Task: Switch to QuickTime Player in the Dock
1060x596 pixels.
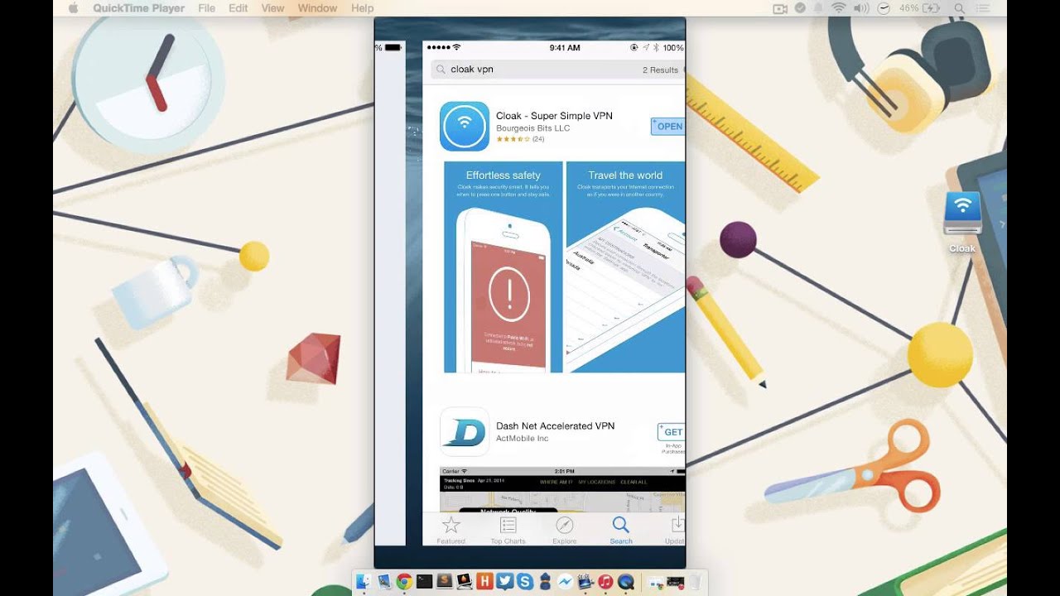Action: [625, 582]
